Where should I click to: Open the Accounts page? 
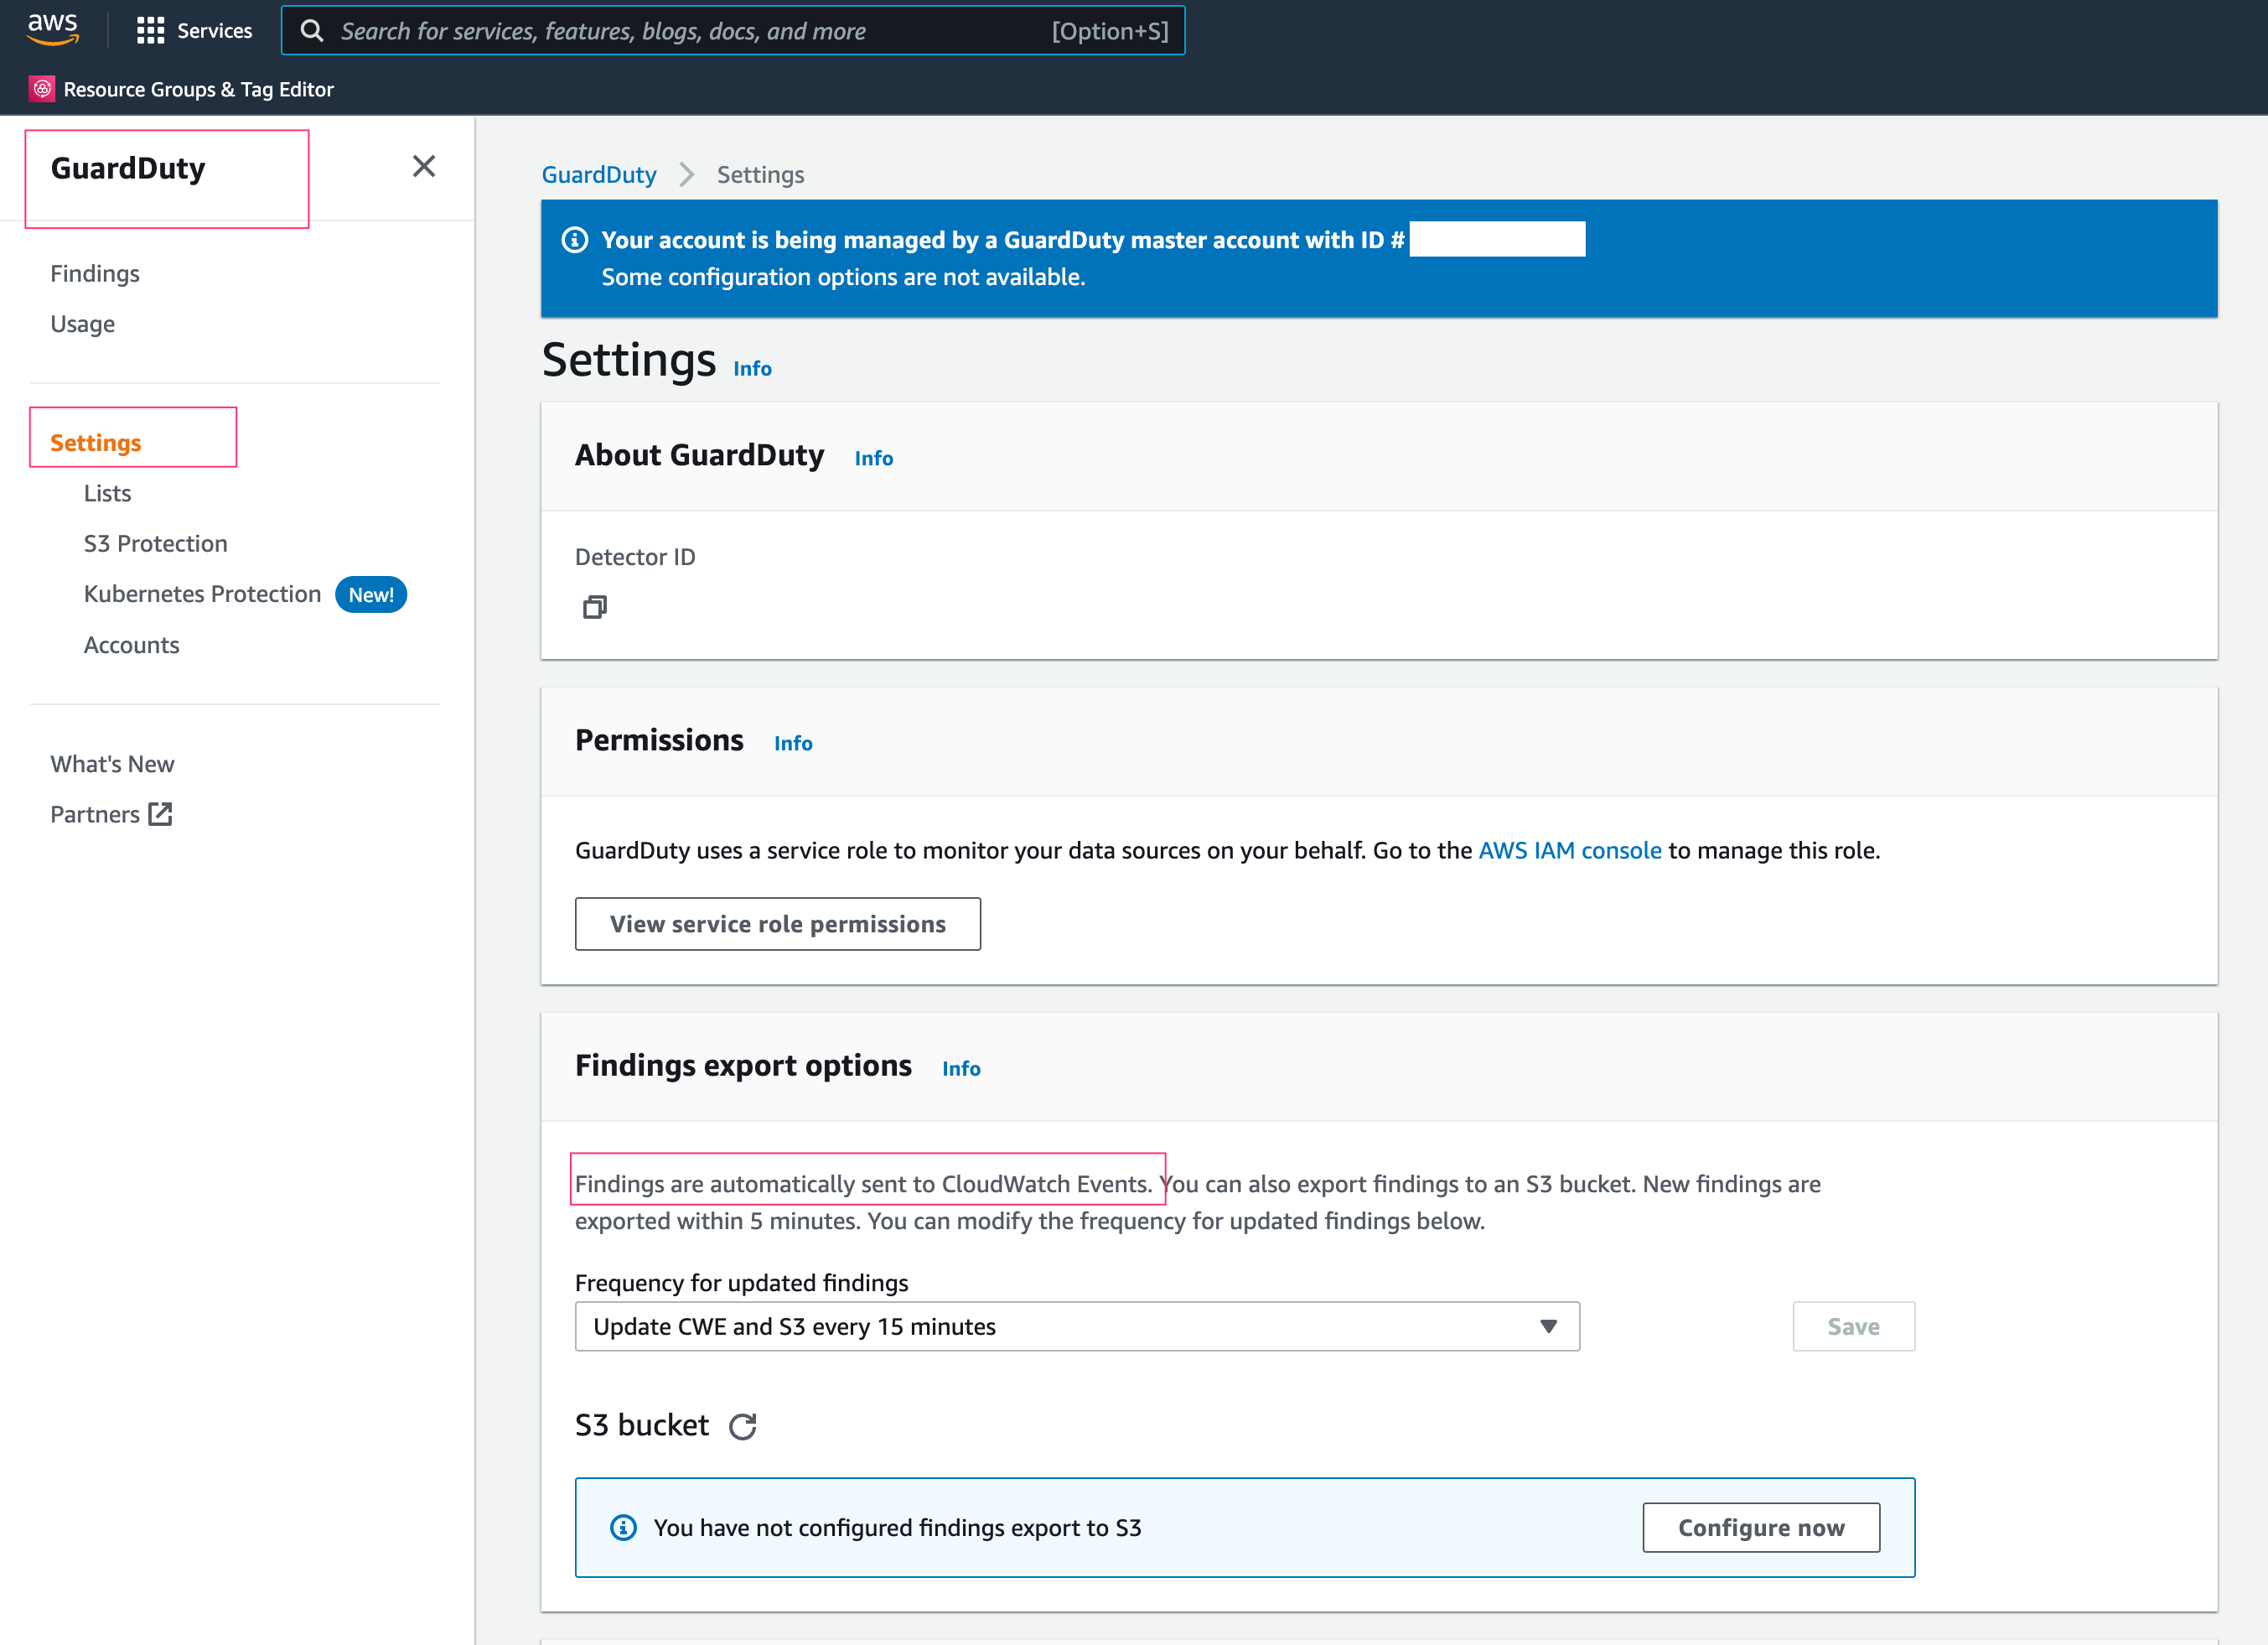click(x=132, y=646)
